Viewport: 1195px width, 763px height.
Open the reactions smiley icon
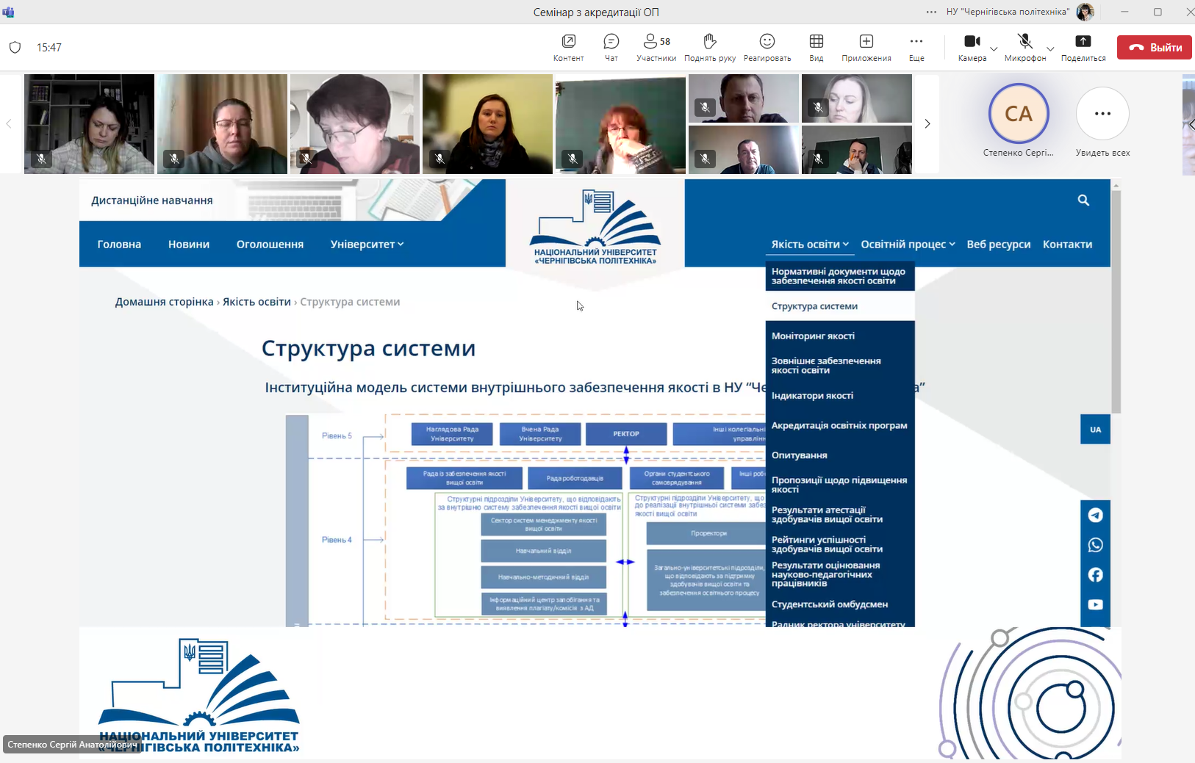(767, 42)
